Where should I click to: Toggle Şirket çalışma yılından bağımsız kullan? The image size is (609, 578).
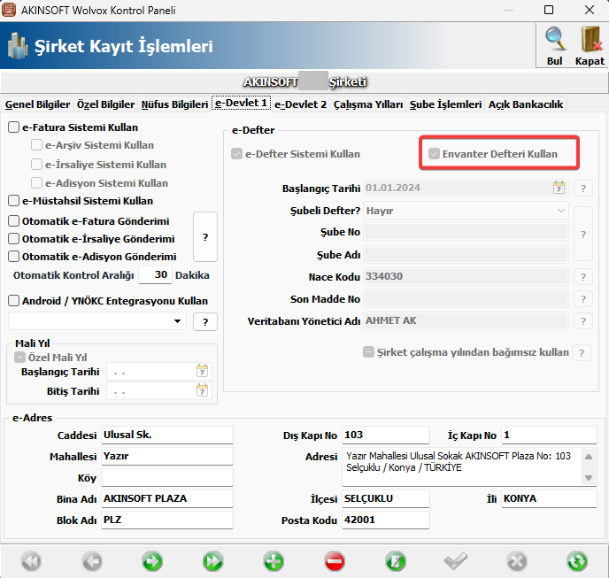tap(368, 352)
